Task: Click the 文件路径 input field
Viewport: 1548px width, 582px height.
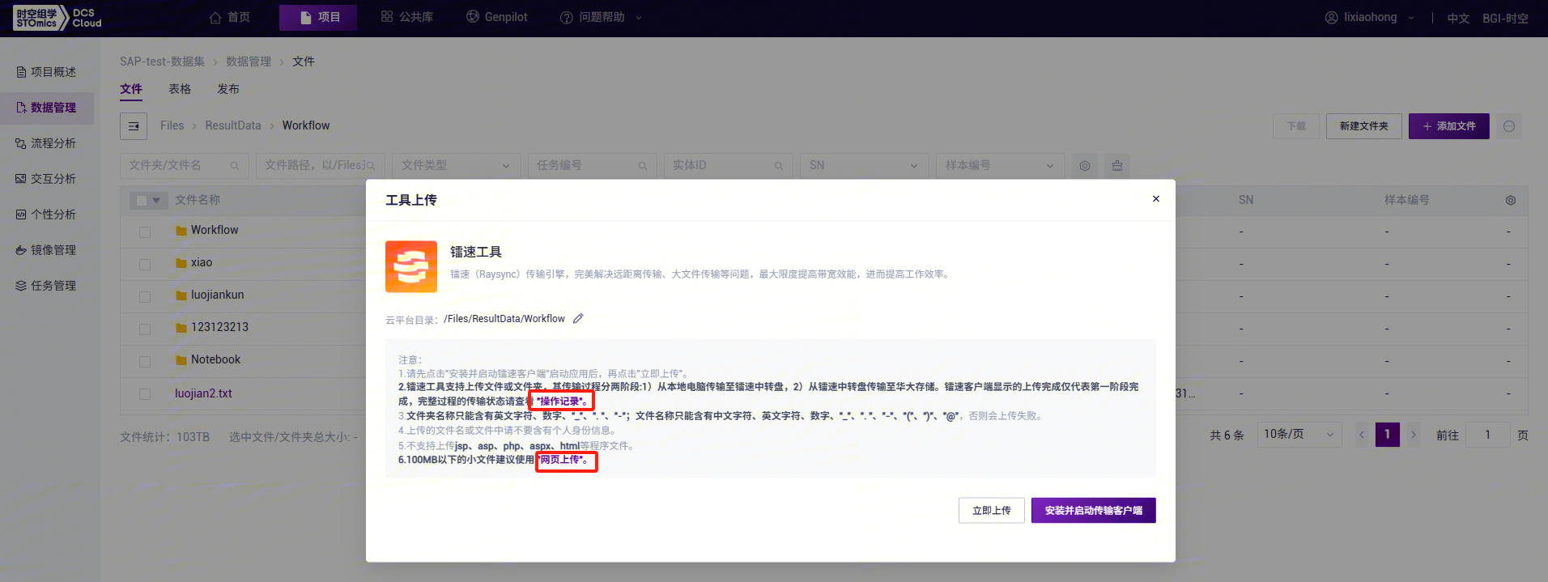Action: click(x=321, y=165)
